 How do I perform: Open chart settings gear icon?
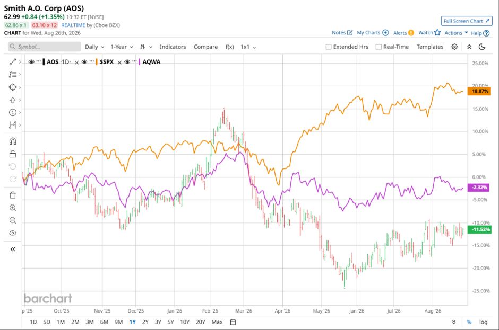454,47
